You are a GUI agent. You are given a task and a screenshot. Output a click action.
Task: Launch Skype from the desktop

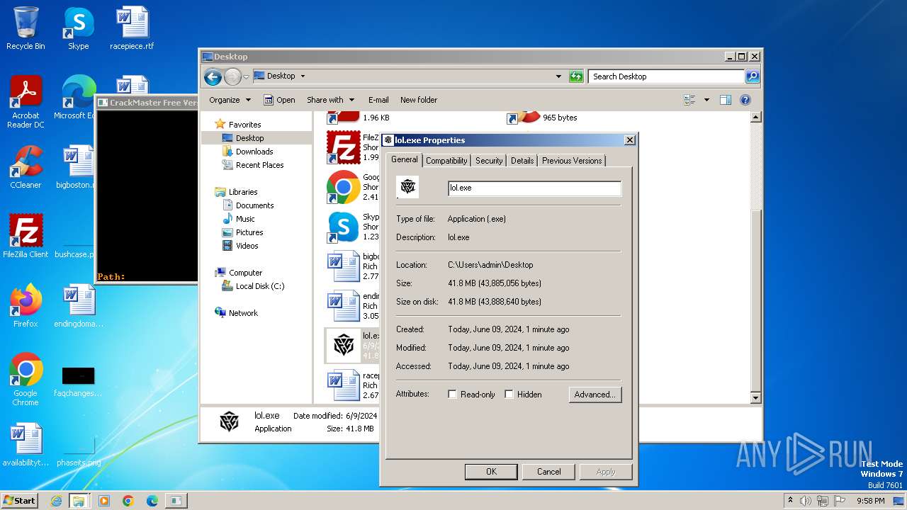pos(78,28)
